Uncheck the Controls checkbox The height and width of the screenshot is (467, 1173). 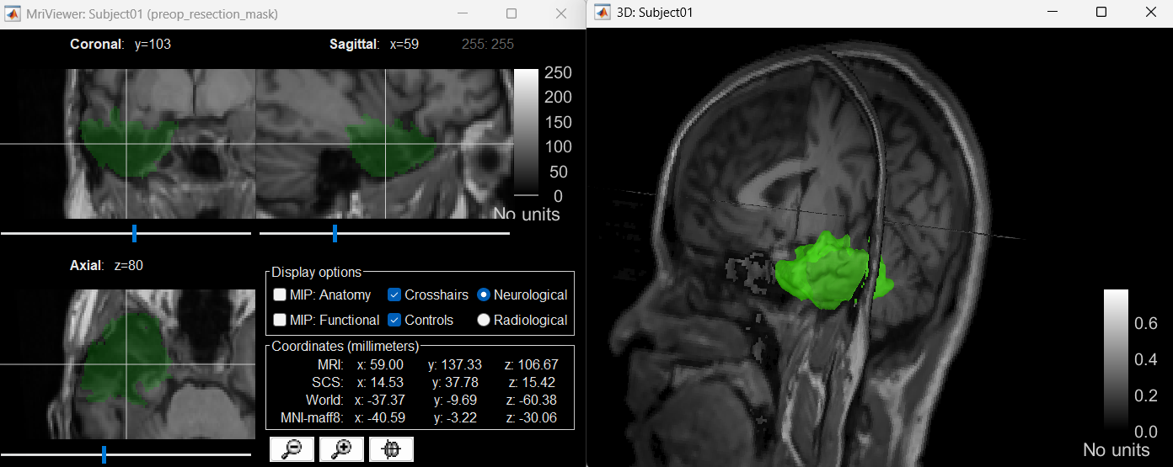(x=394, y=321)
